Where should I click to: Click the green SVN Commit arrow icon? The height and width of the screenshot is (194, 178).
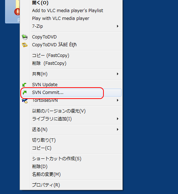click(x=25, y=93)
